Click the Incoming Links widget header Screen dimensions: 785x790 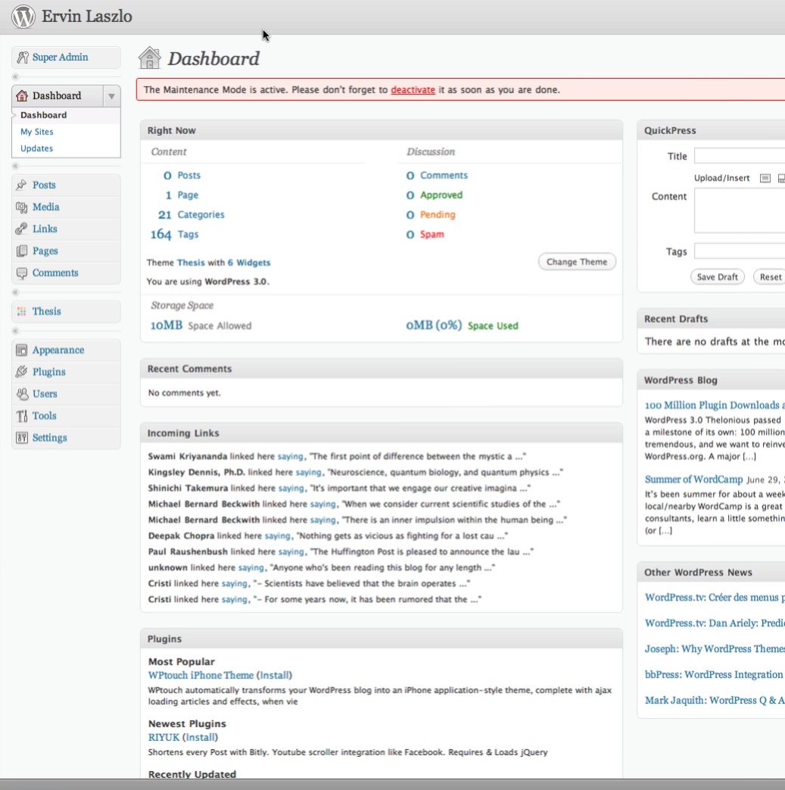382,433
